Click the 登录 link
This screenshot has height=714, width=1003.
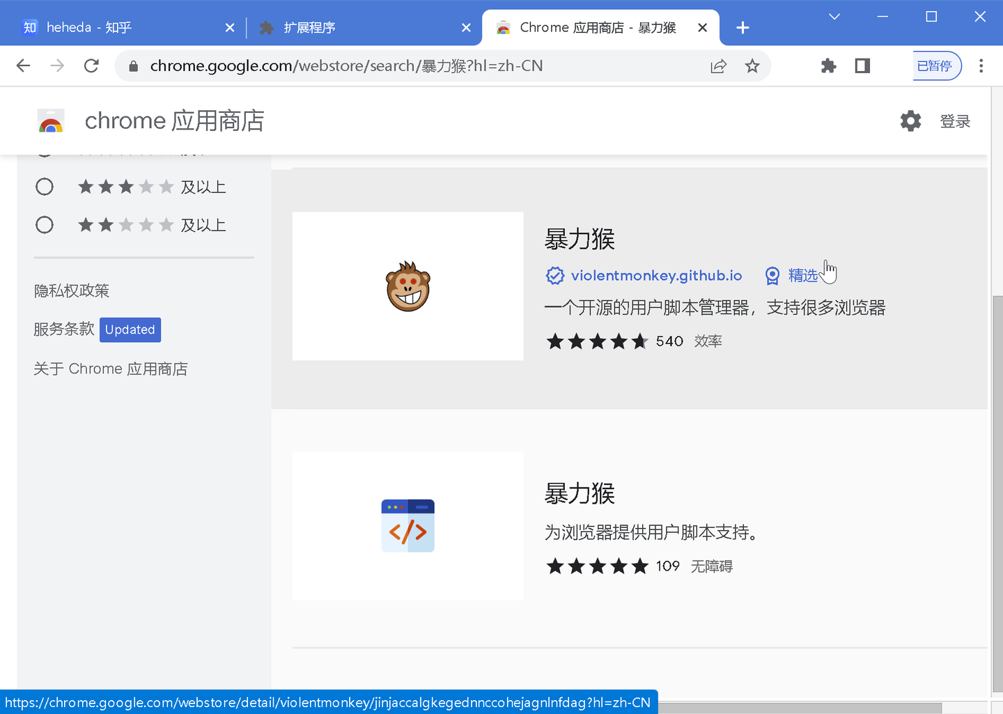955,121
